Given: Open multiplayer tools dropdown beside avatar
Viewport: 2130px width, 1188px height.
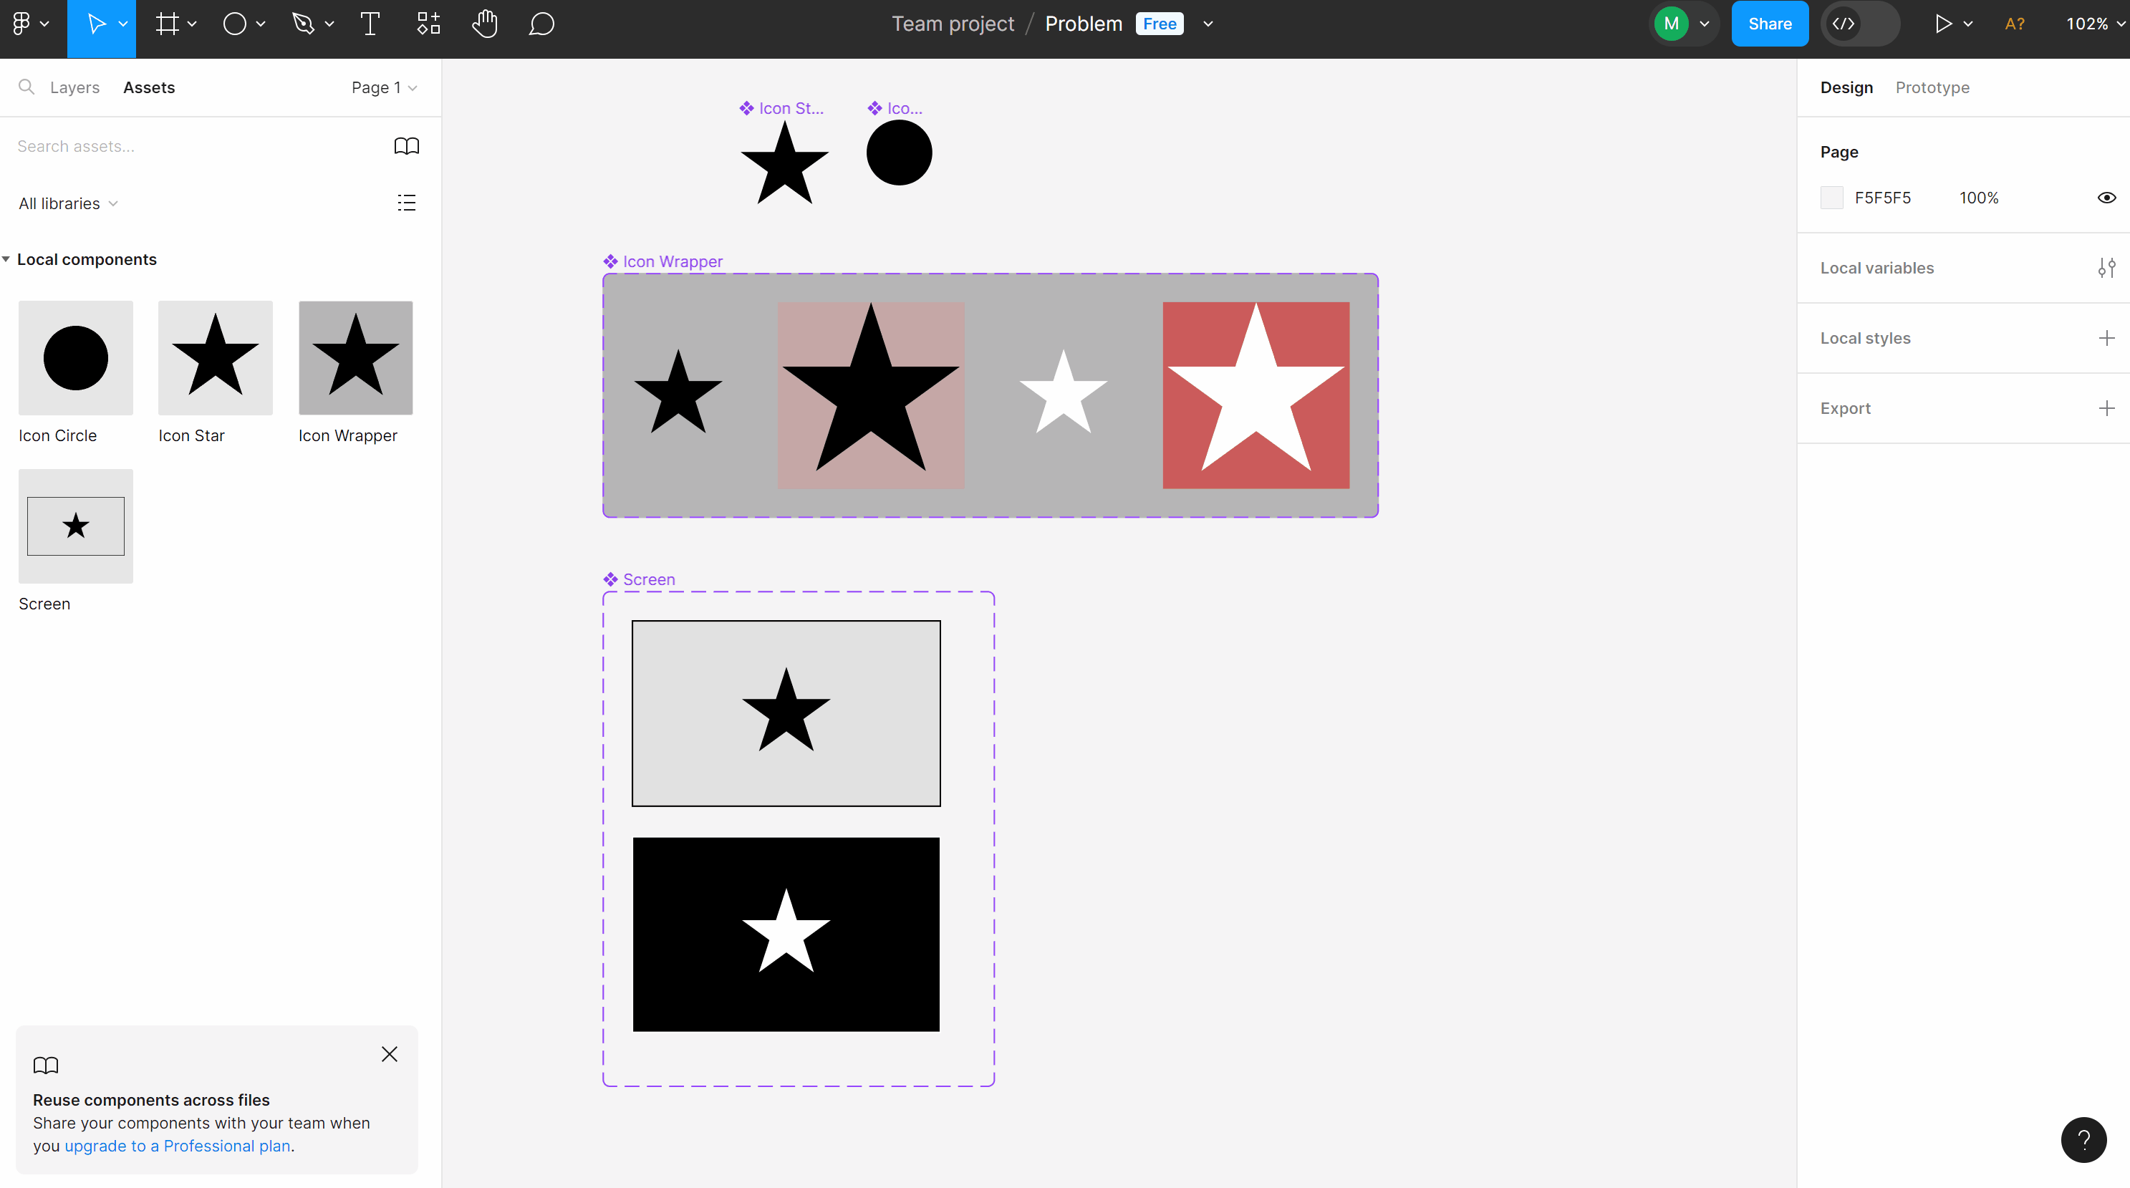Looking at the screenshot, I should (1704, 24).
